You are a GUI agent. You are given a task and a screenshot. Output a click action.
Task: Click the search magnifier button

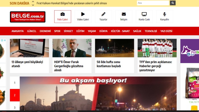(173, 3)
